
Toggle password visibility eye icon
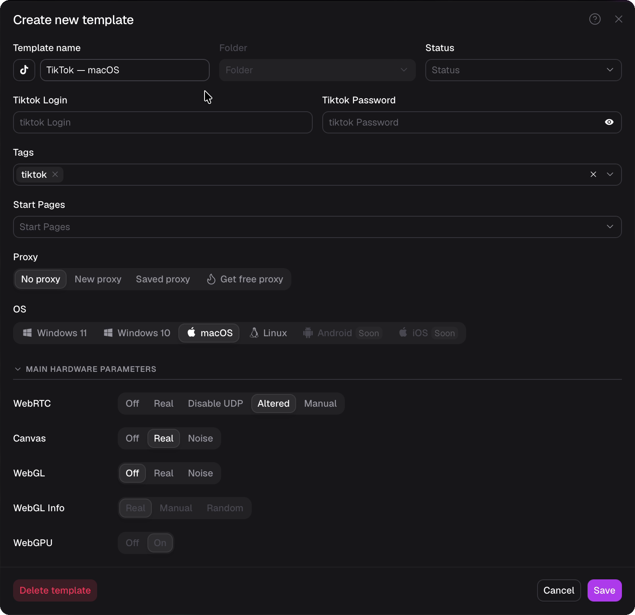(609, 122)
